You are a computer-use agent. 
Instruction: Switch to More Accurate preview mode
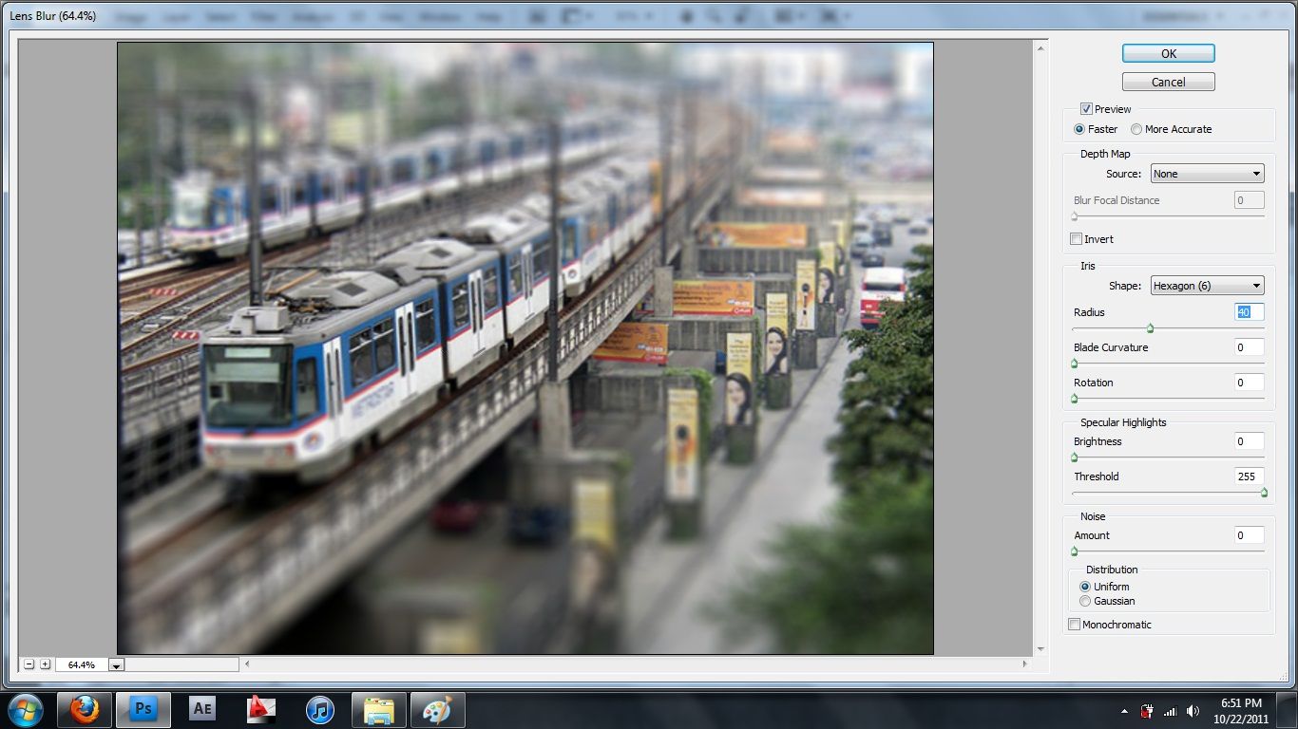tap(1136, 128)
